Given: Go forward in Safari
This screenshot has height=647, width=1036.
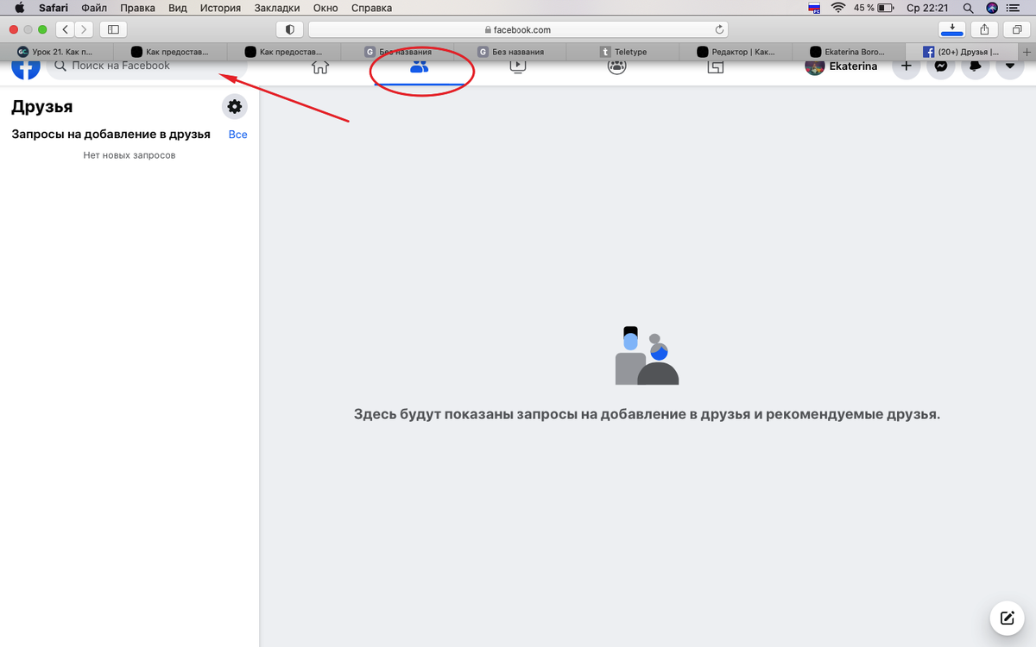Looking at the screenshot, I should (84, 29).
